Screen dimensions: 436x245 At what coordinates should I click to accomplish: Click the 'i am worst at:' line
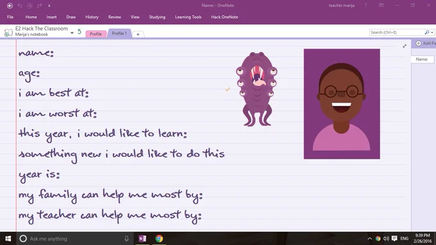[57, 113]
